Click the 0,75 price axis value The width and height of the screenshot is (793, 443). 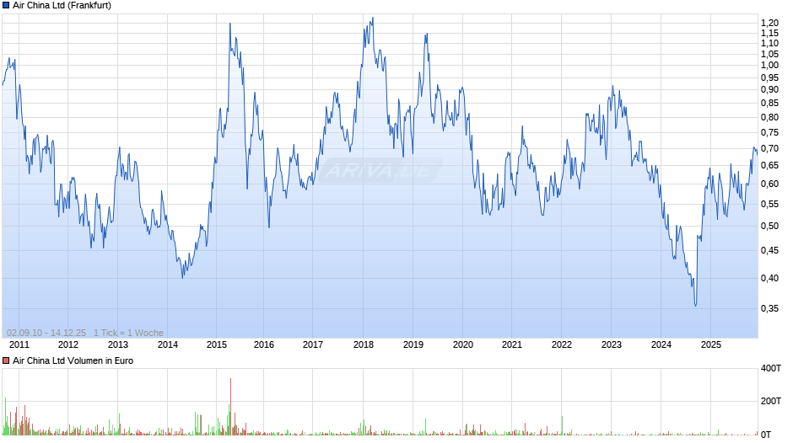[769, 133]
